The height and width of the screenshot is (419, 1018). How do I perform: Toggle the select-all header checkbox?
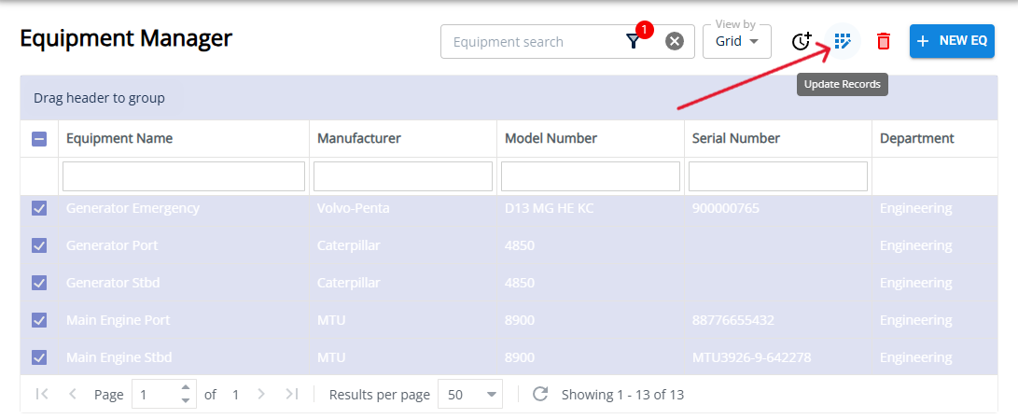click(39, 139)
